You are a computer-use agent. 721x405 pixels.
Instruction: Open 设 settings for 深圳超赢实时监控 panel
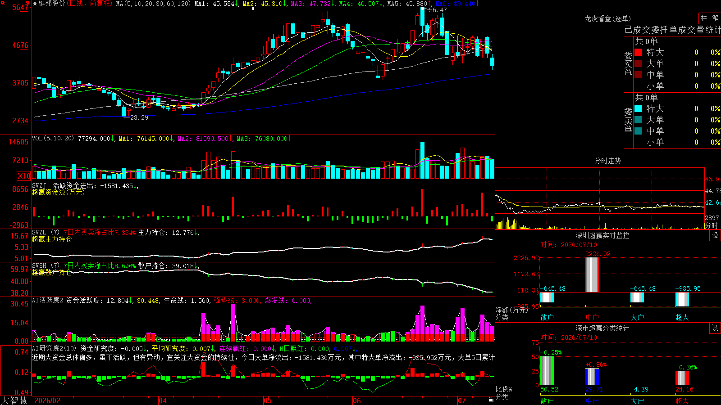click(x=715, y=235)
